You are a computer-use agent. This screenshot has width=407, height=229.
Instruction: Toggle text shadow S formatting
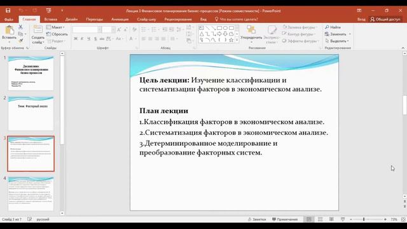pos(95,39)
